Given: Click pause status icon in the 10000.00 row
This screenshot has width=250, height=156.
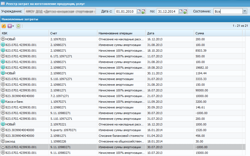Looking at the screenshot, I should [3, 95].
